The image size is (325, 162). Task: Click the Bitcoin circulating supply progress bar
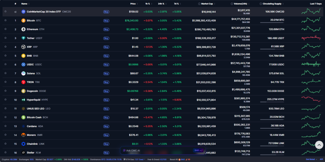click(x=272, y=23)
